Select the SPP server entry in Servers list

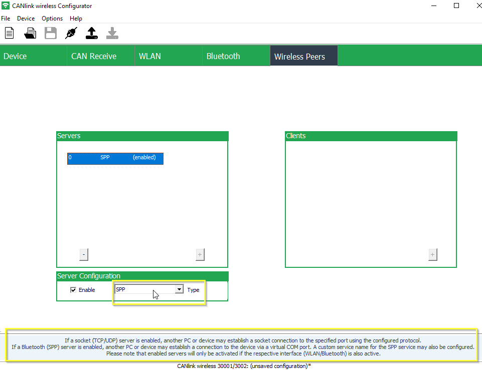(x=115, y=157)
